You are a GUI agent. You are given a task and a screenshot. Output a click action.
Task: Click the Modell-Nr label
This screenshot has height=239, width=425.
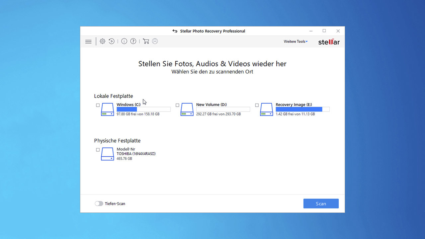pyautogui.click(x=126, y=149)
